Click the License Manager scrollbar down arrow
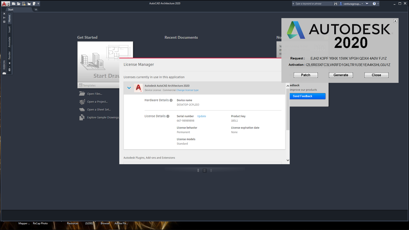This screenshot has height=230, width=409. tap(288, 160)
